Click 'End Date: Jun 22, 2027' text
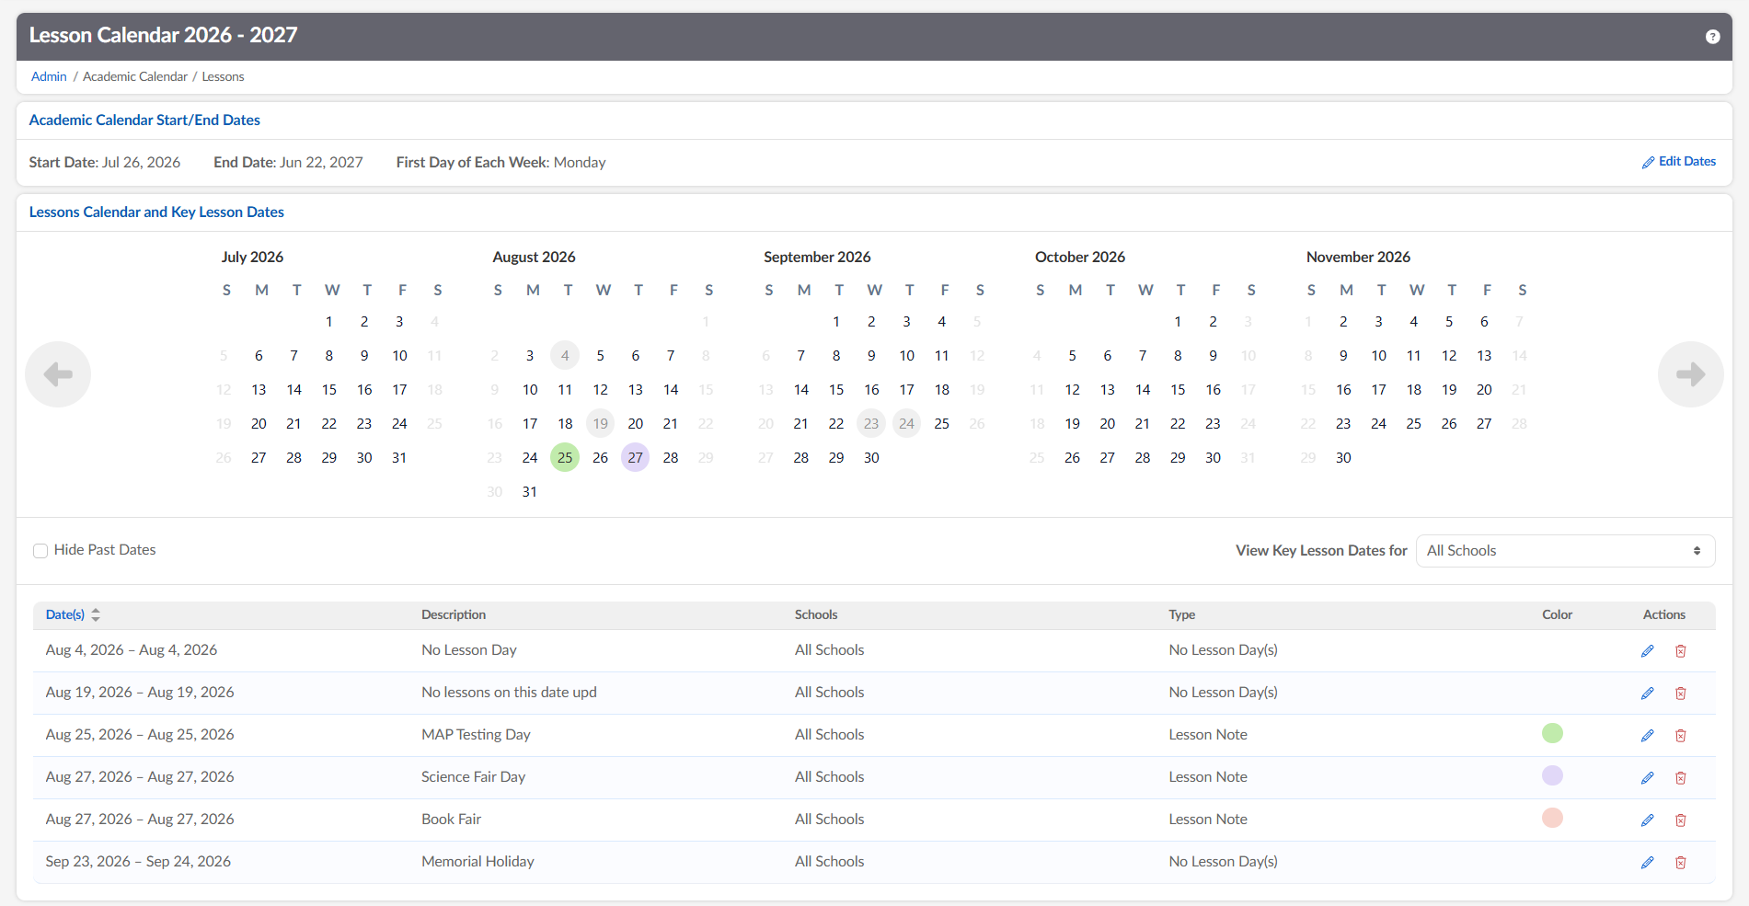The height and width of the screenshot is (906, 1749). point(288,163)
